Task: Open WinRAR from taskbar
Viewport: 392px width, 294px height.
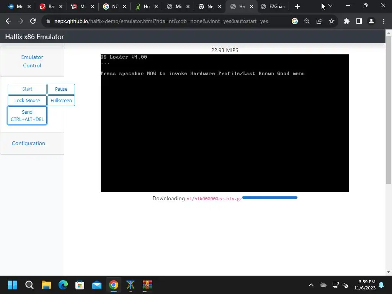Action: tap(147, 285)
